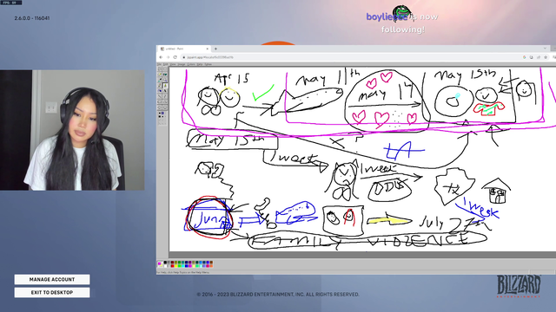Screen dimensions: 556x312
Task: Select the Pencil tool in Paint
Action: coord(160,85)
